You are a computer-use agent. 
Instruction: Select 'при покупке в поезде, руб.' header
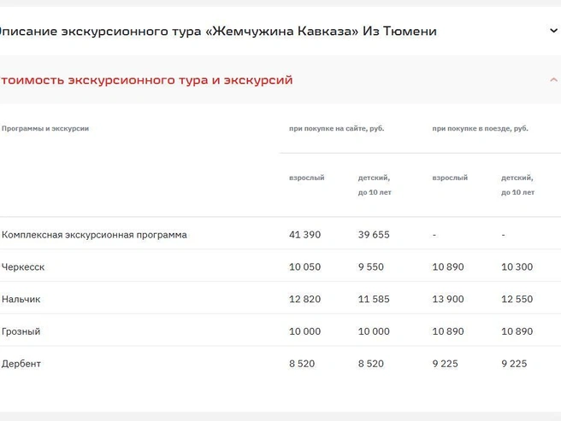(480, 128)
